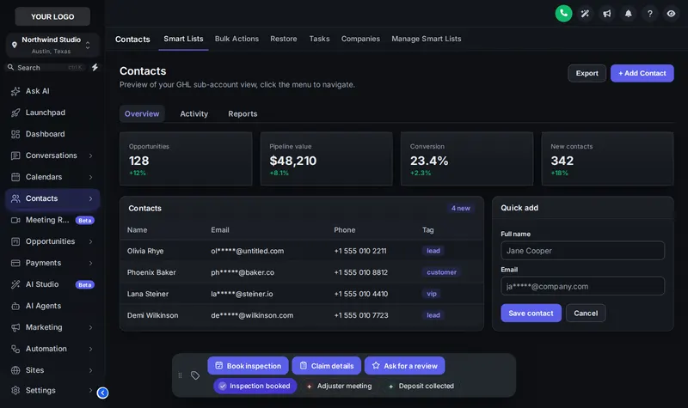This screenshot has width=688, height=408.
Task: Collapse the sidebar with the blue arrow button
Action: pos(102,393)
